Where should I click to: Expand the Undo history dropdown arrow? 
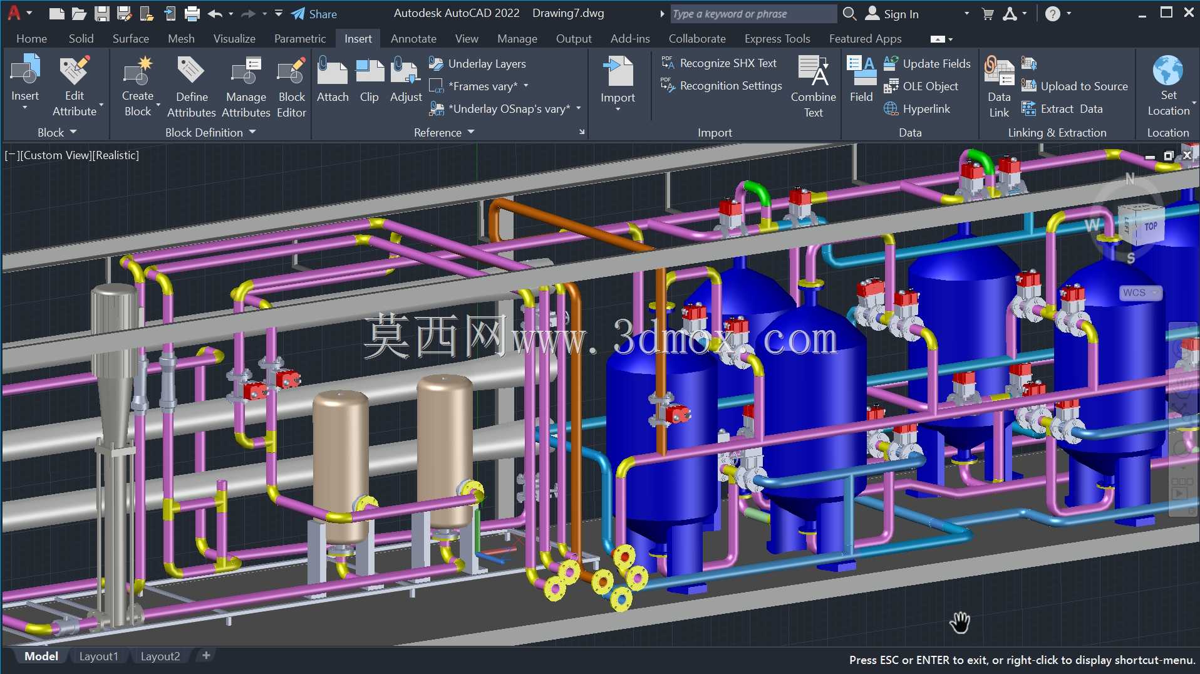231,13
